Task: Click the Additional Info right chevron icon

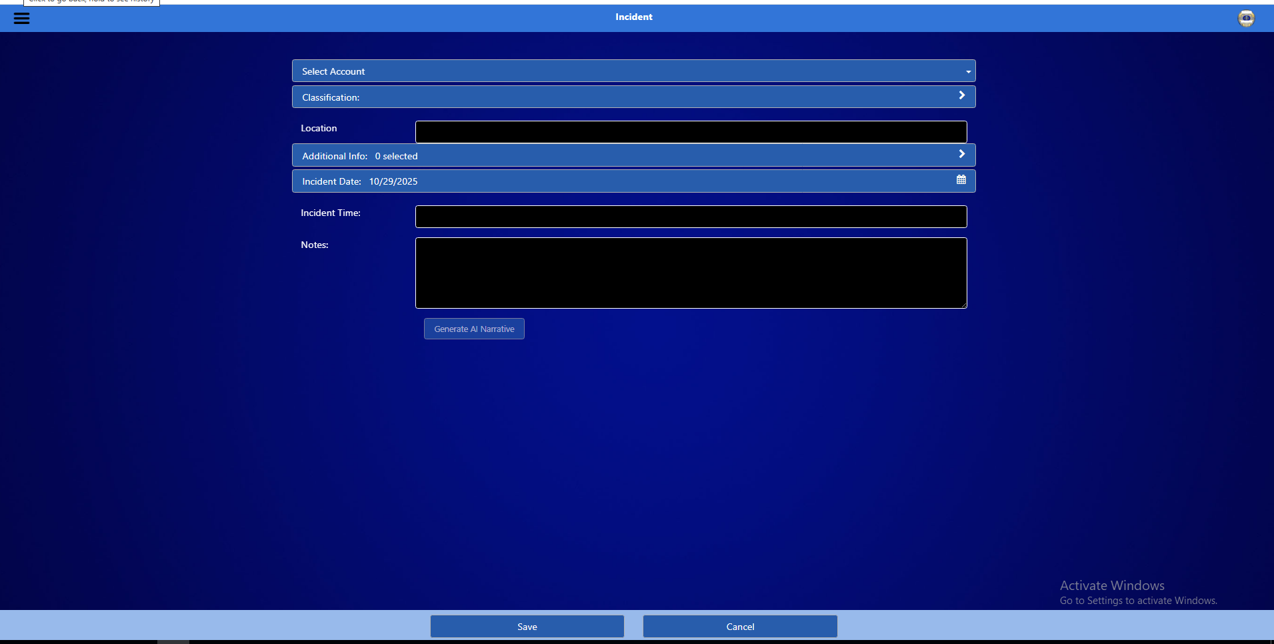Action: coord(961,153)
